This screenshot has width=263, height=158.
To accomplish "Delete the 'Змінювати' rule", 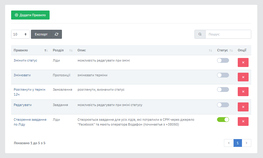I will (243, 77).
